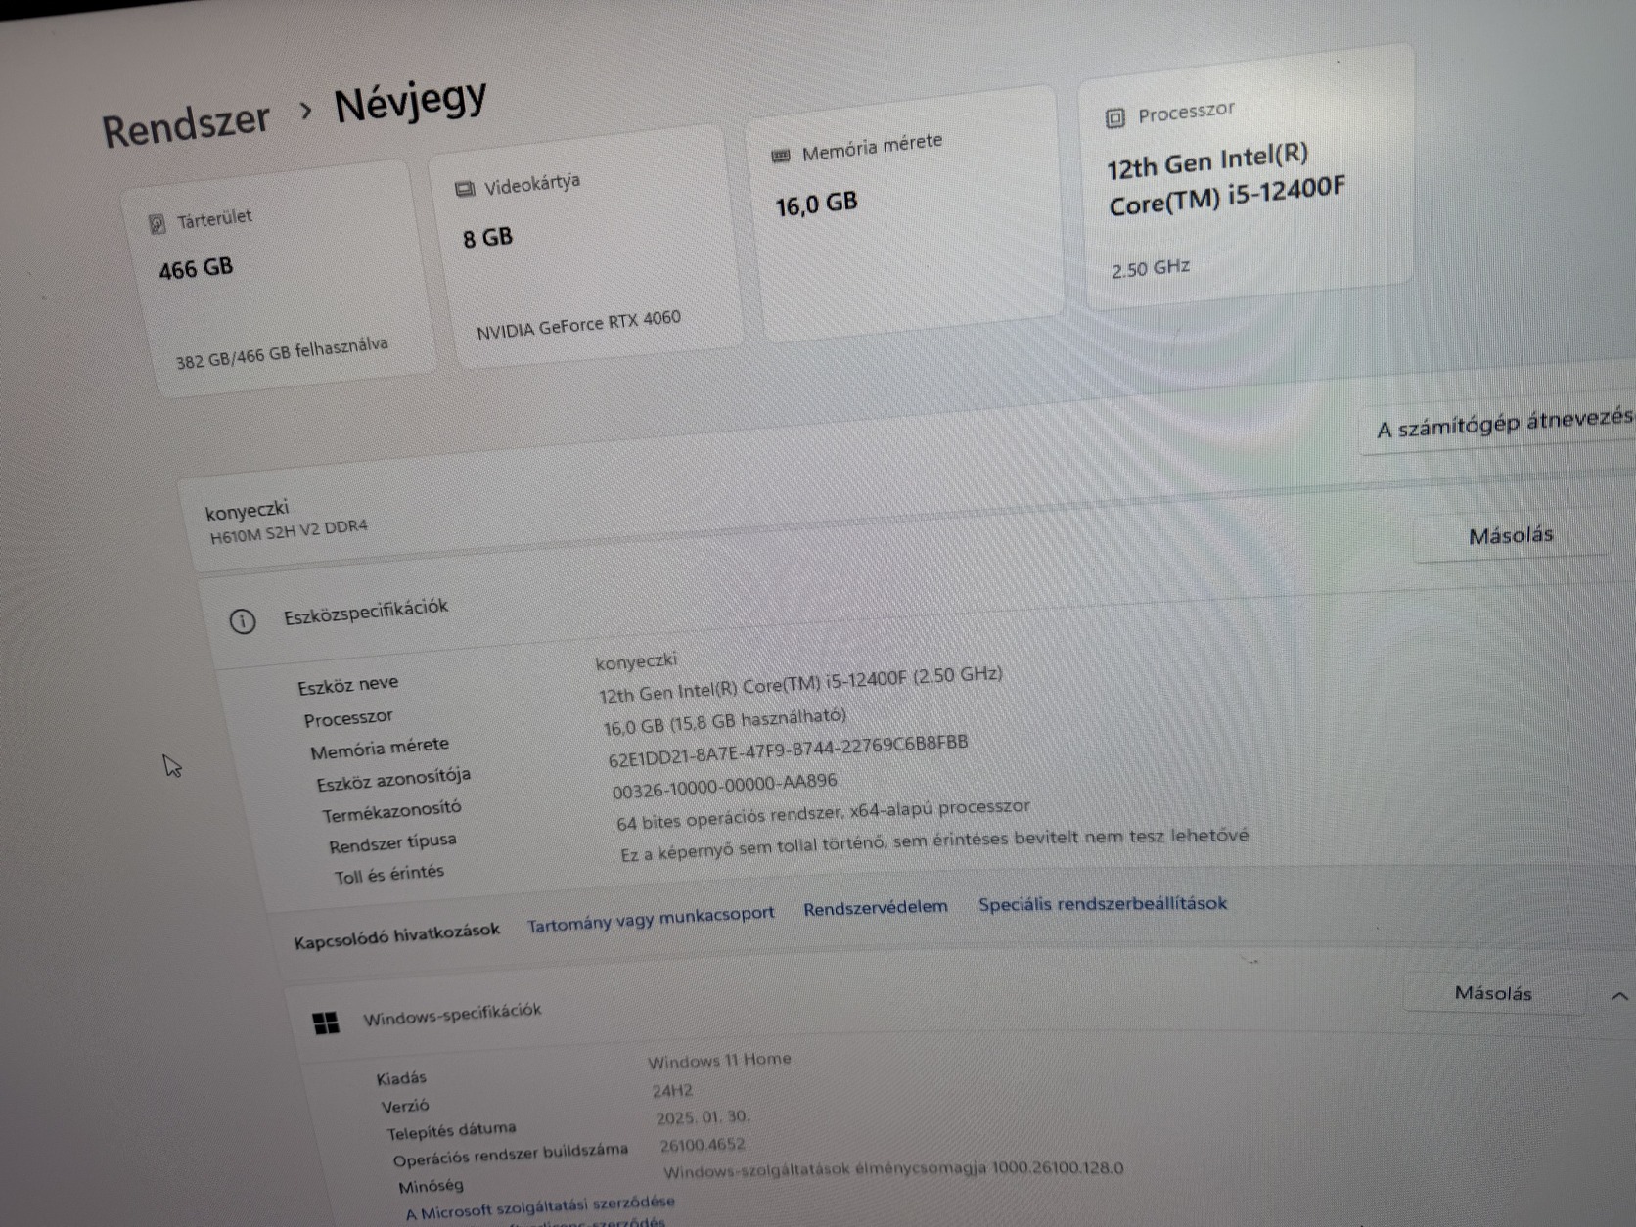Screen dimensions: 1636x1227
Task: Click the Termékazonosító label
Action: pyautogui.click(x=391, y=811)
